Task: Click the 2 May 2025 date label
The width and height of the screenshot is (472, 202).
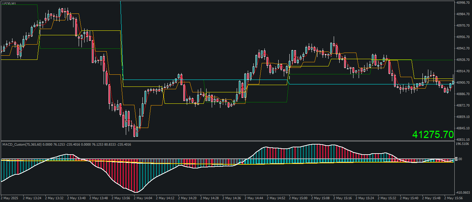Action: click(x=9, y=198)
